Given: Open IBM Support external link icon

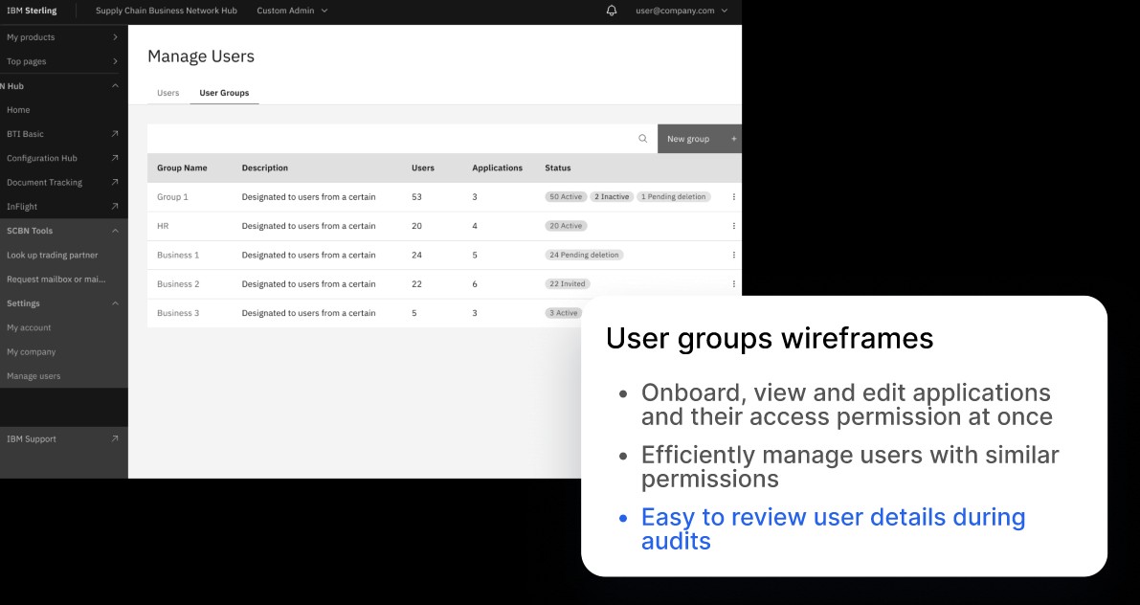Looking at the screenshot, I should (x=114, y=438).
